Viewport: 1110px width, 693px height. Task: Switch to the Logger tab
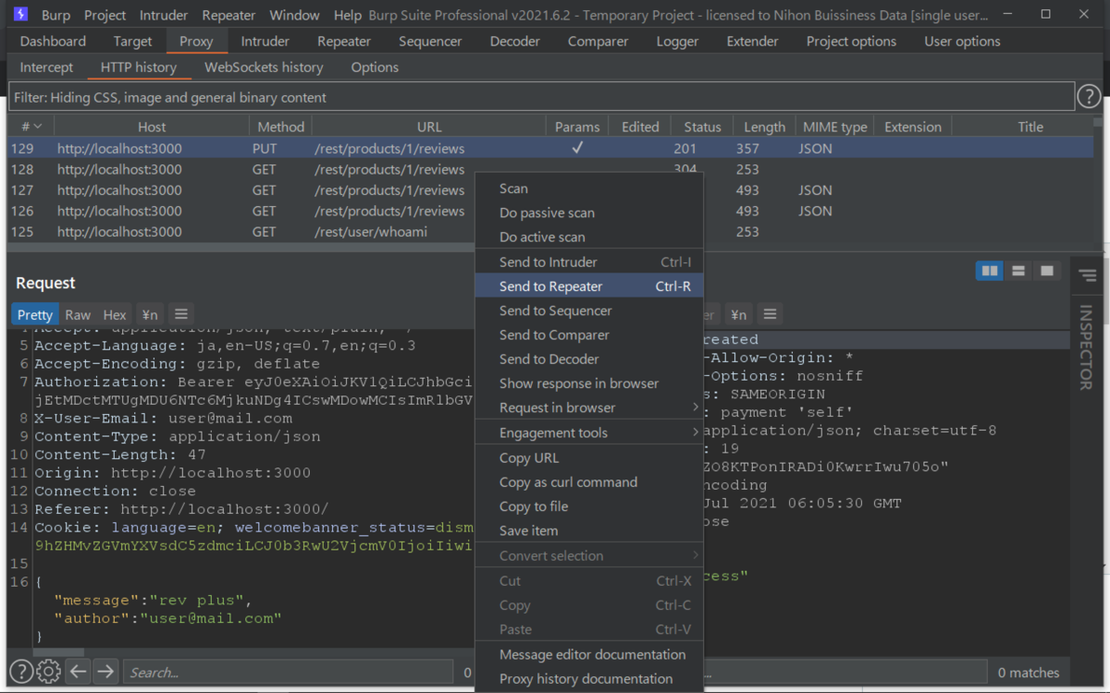677,41
